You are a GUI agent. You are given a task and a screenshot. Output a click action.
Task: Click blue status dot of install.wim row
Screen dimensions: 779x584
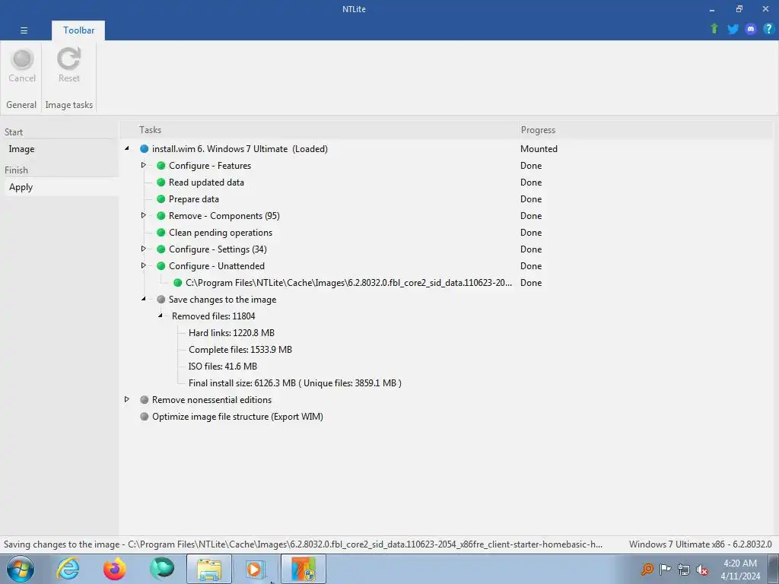point(144,149)
